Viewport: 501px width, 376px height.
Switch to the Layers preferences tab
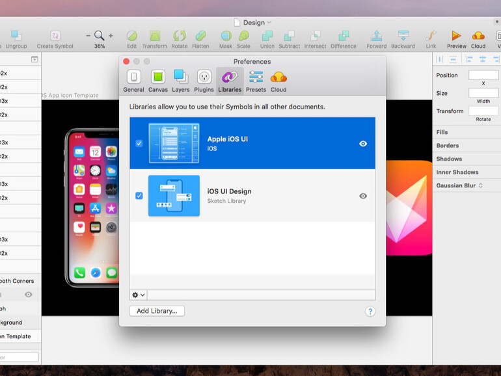click(x=180, y=81)
